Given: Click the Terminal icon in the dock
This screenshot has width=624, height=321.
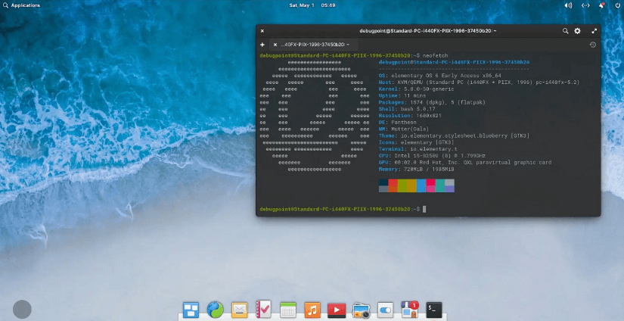Looking at the screenshot, I should (434, 310).
